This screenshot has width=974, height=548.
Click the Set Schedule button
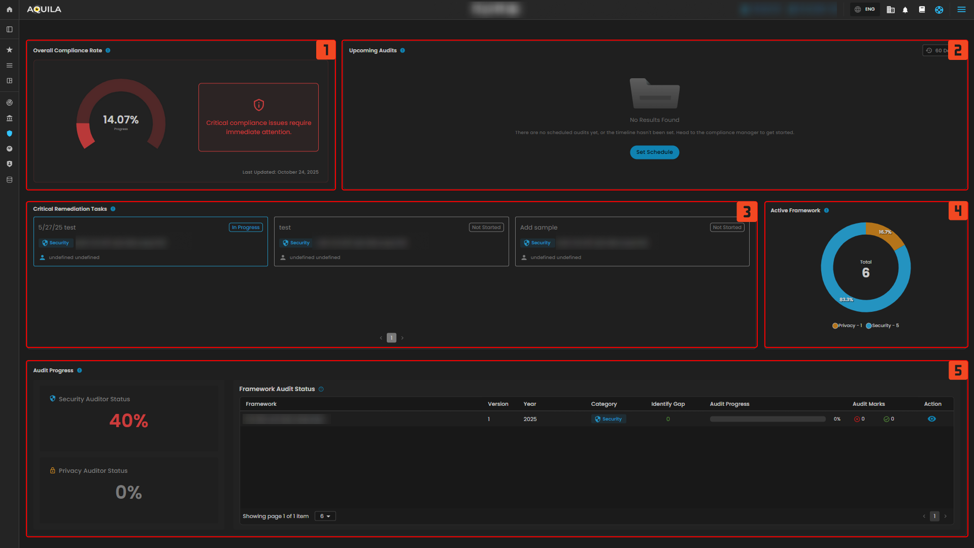point(654,152)
